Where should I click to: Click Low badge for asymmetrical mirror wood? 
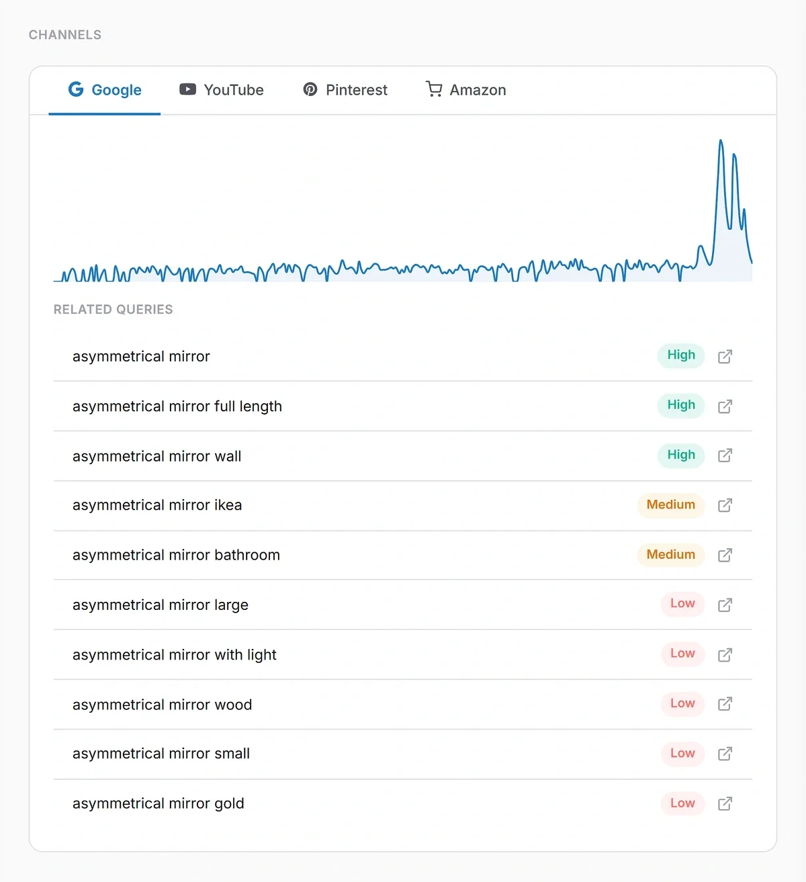[x=682, y=703]
